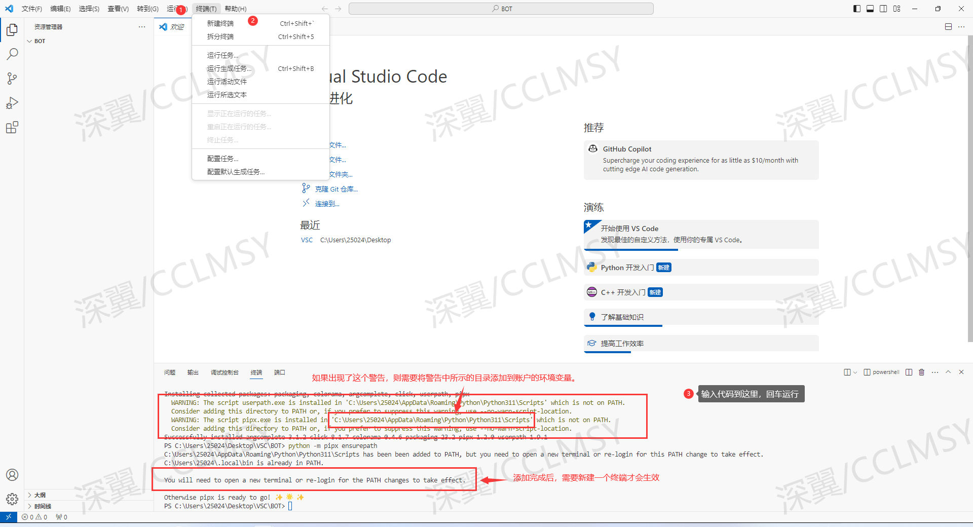Open 开始使用 VS Code walkthrough

[x=701, y=234]
